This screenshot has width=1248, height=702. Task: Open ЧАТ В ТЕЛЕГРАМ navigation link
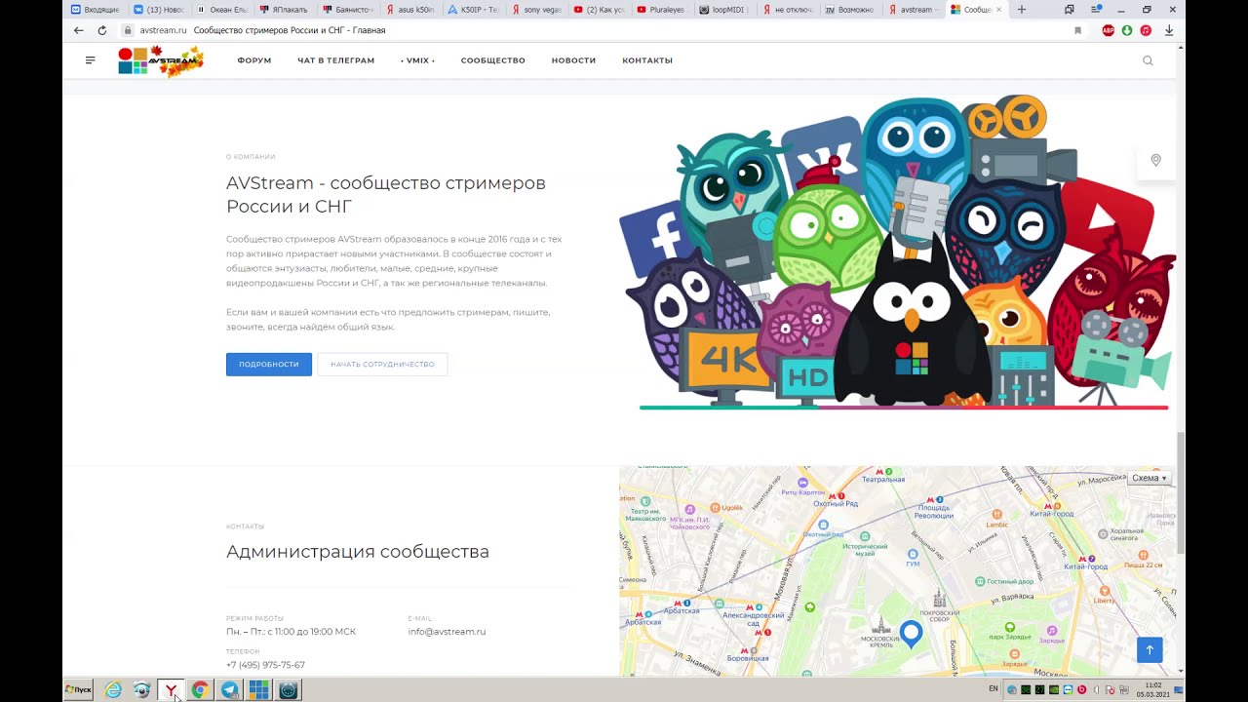(335, 60)
